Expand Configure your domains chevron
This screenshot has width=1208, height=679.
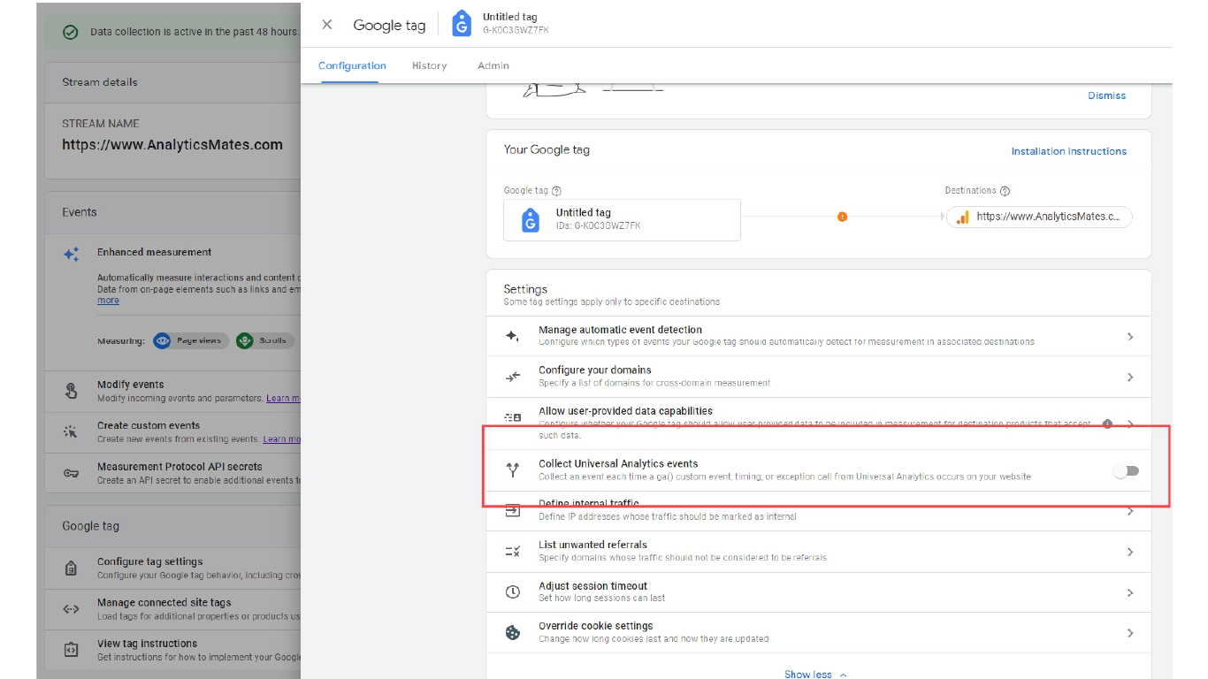pyautogui.click(x=1130, y=377)
